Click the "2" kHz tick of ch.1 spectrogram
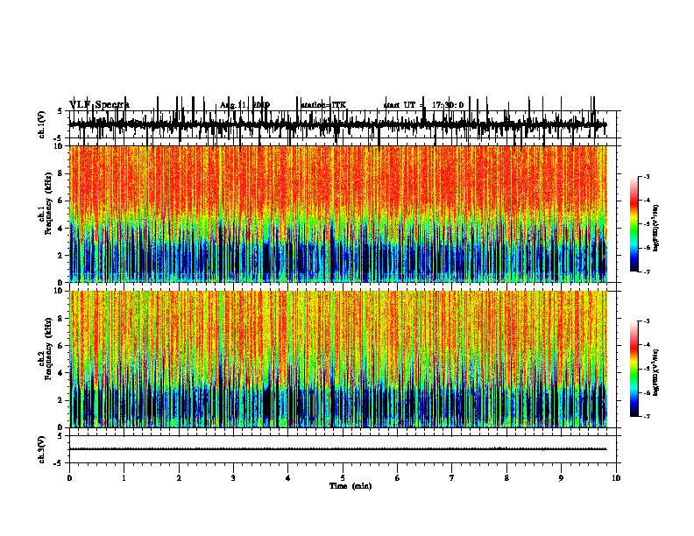Viewport: 694px width, 536px height. [60, 255]
